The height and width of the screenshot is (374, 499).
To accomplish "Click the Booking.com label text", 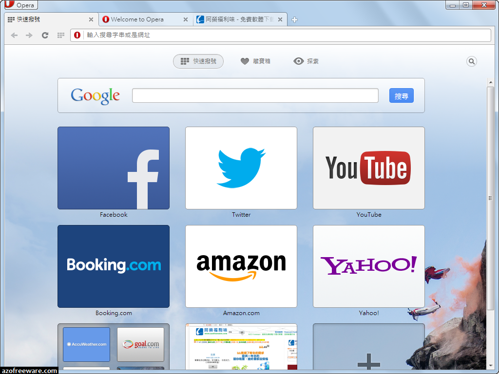I will pyautogui.click(x=114, y=313).
